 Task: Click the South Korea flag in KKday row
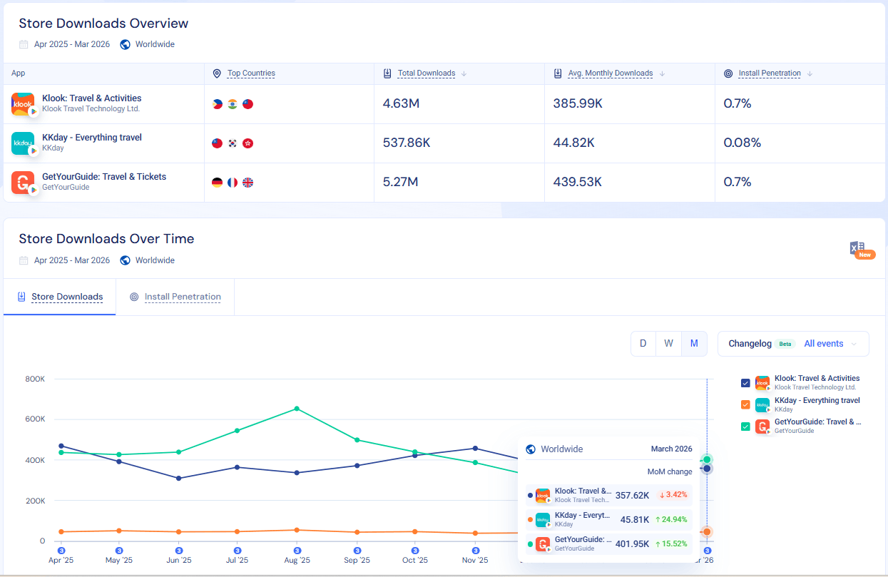coord(233,143)
